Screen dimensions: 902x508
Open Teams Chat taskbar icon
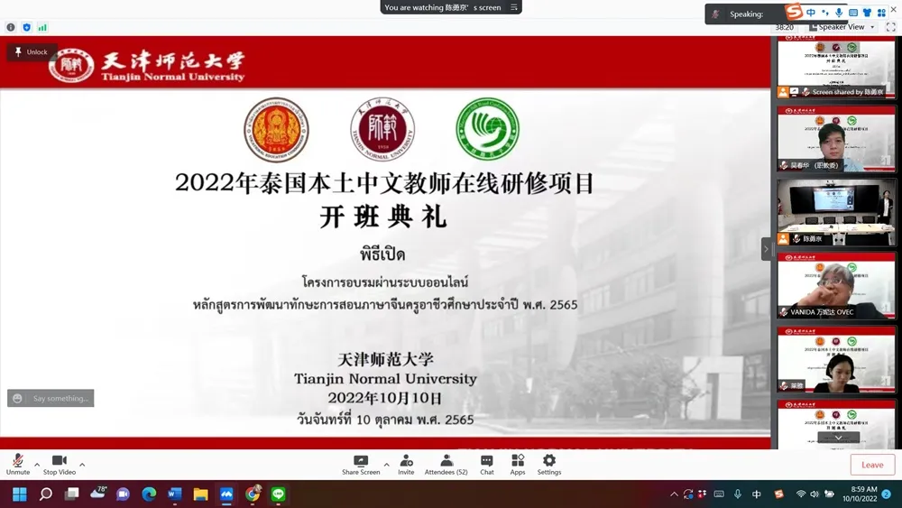123,494
